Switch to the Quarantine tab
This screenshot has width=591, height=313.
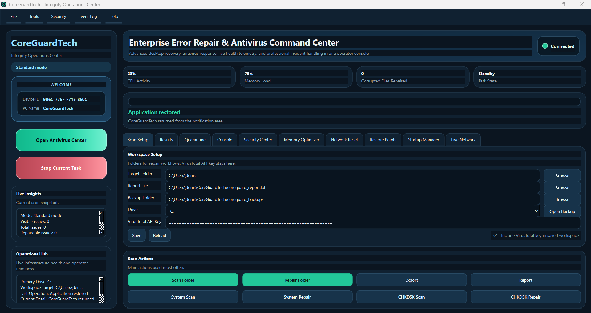coord(195,139)
